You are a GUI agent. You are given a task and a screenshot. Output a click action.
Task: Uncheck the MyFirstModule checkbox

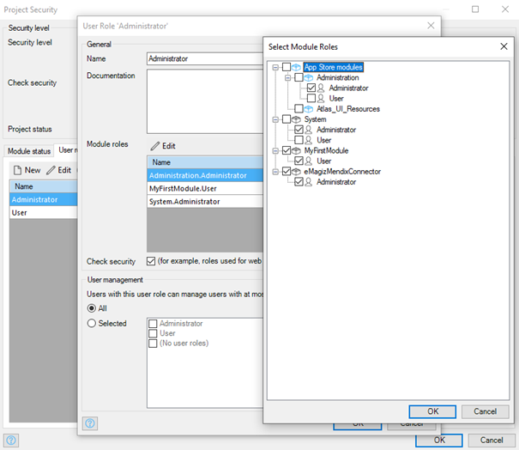pyautogui.click(x=287, y=151)
